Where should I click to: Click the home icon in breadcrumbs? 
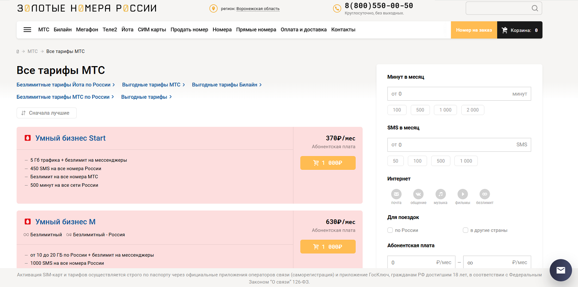[18, 51]
